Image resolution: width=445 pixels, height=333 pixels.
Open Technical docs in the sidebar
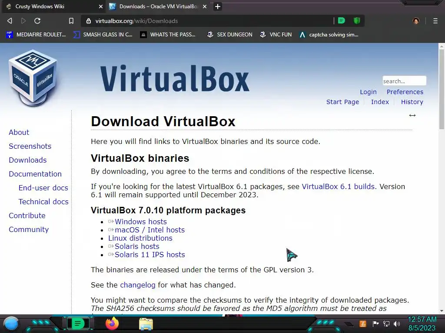tap(43, 202)
